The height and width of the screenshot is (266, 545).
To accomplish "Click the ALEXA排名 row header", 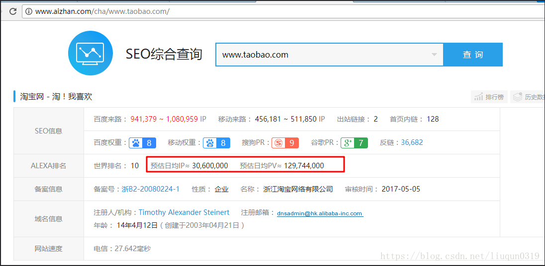I will (49, 166).
